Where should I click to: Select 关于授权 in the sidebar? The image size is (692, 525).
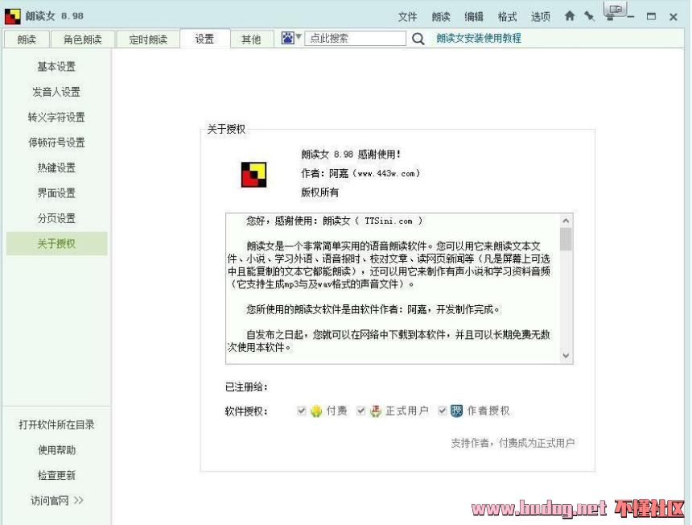point(56,243)
